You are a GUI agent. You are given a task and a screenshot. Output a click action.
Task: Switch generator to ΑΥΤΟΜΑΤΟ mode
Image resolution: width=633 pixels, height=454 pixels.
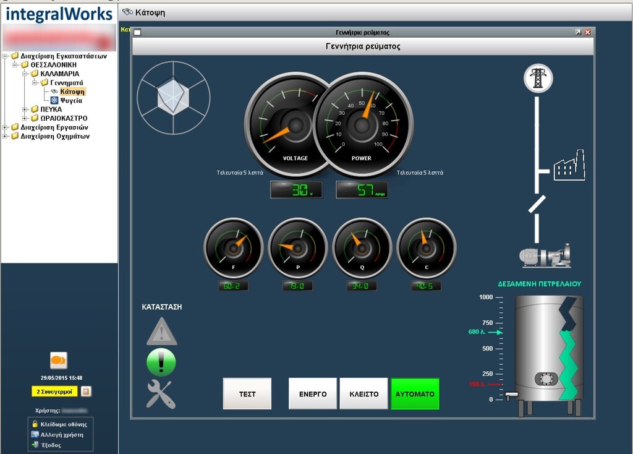(x=415, y=394)
